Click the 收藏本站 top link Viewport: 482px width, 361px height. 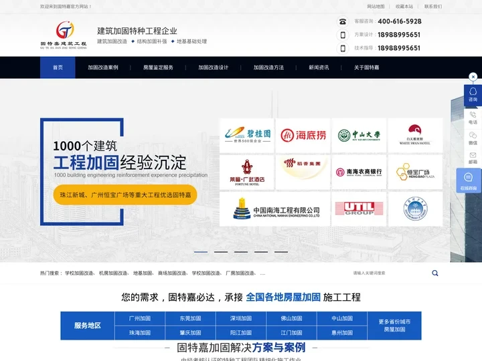pos(404,7)
